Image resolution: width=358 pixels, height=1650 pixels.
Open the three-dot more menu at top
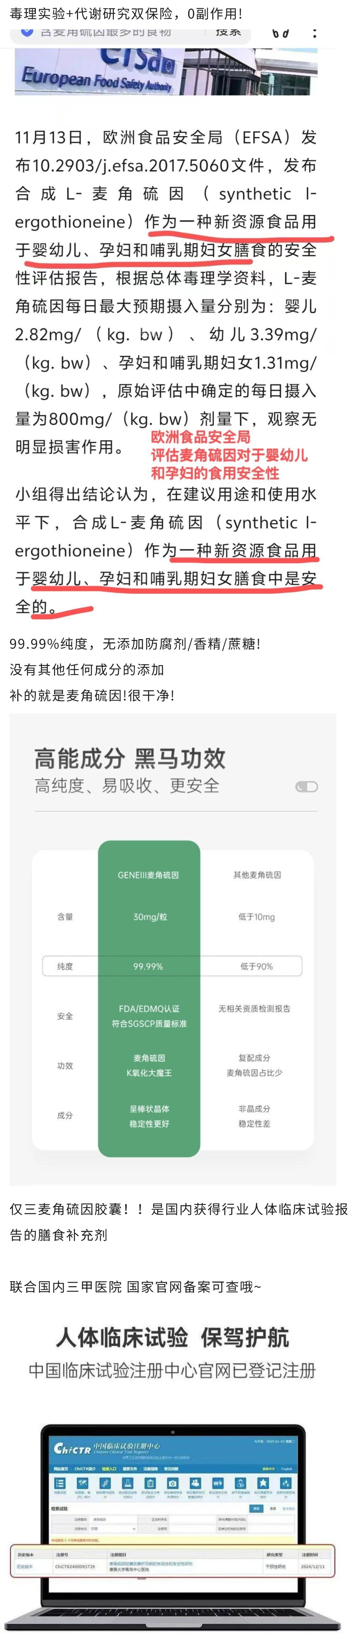[x=314, y=33]
